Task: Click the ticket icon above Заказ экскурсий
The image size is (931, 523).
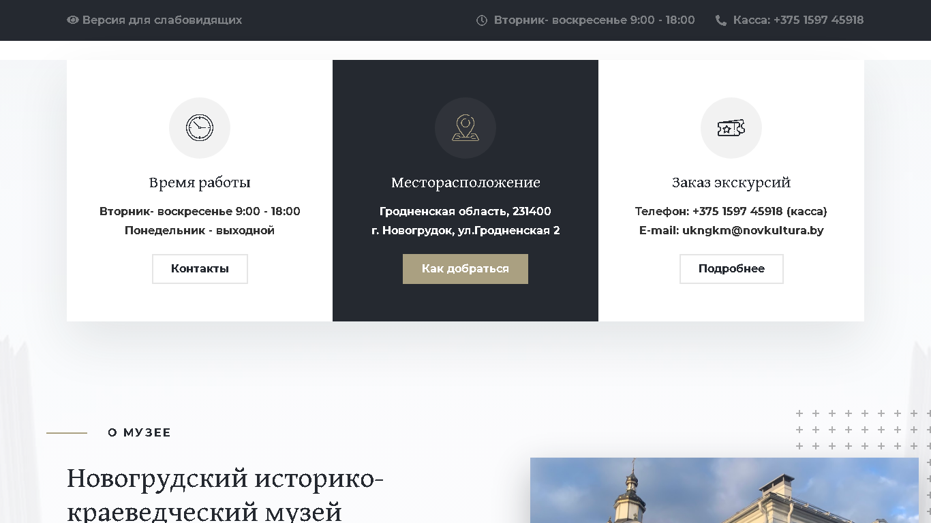Action: 731,128
